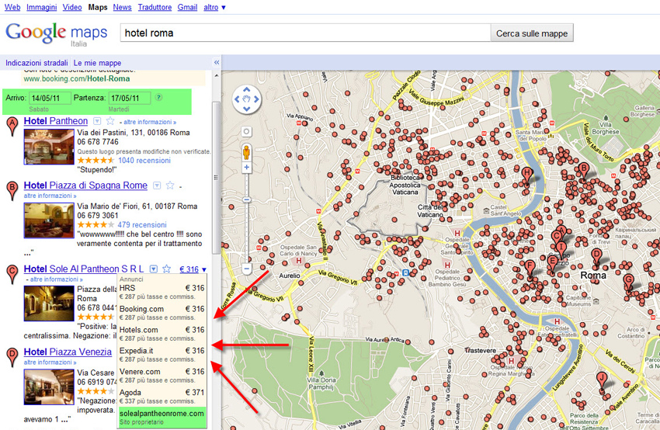Click the zoom in plus button
Image resolution: width=660 pixels, height=430 pixels.
[x=247, y=168]
